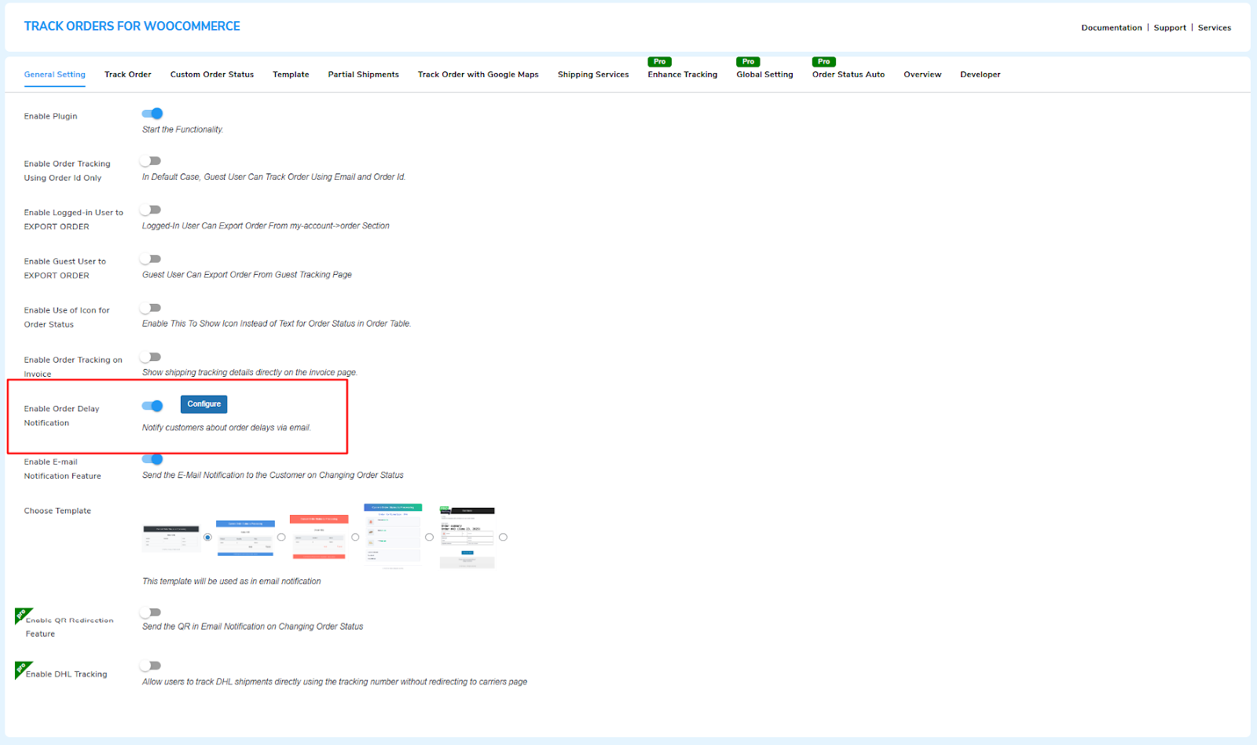Viewport: 1257px width, 745px height.
Task: Choose the green gradient header template thumbnail
Action: pyautogui.click(x=393, y=535)
